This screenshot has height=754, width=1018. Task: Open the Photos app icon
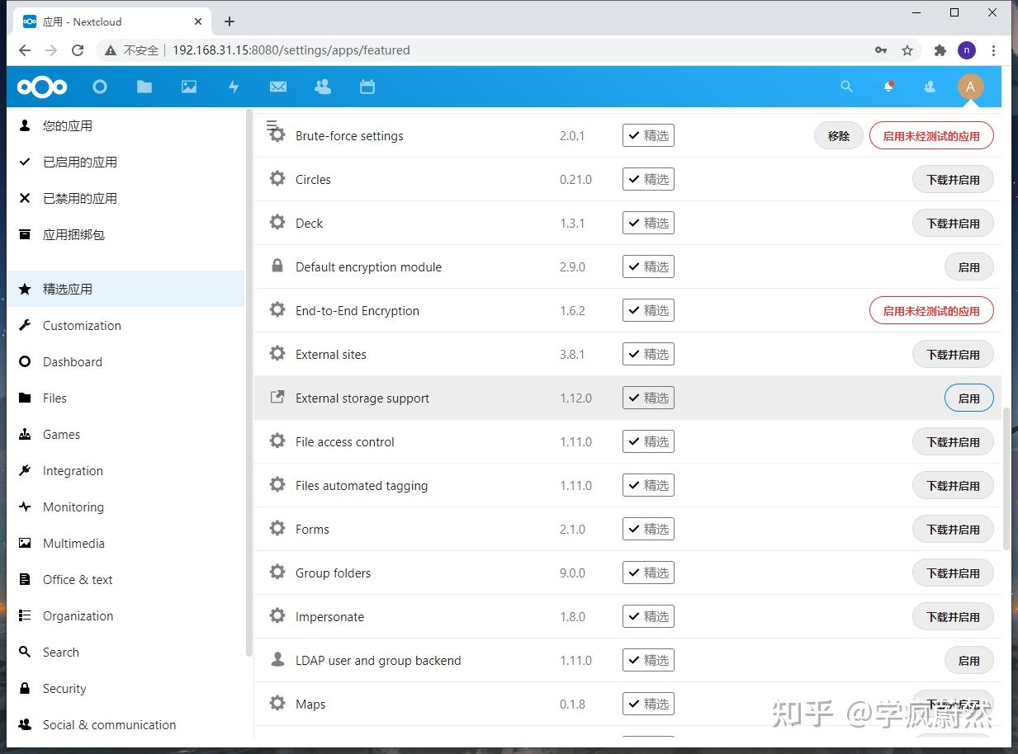[189, 87]
